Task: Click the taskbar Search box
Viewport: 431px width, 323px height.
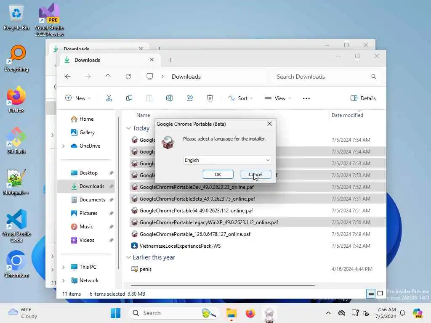Action: [x=175, y=313]
